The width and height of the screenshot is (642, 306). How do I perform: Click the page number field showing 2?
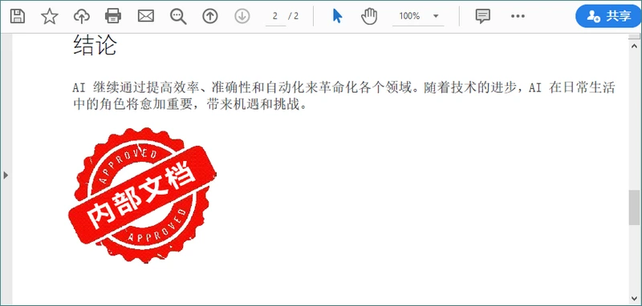point(275,16)
